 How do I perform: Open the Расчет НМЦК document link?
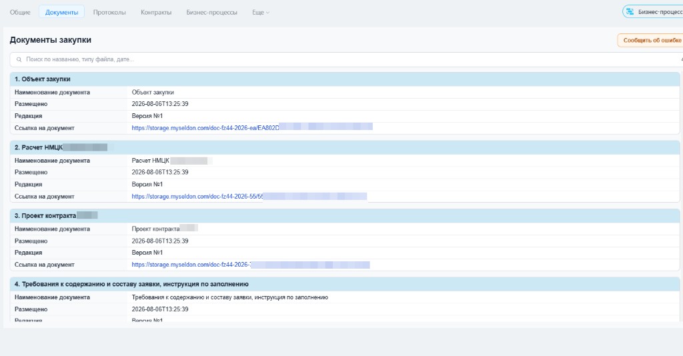249,196
